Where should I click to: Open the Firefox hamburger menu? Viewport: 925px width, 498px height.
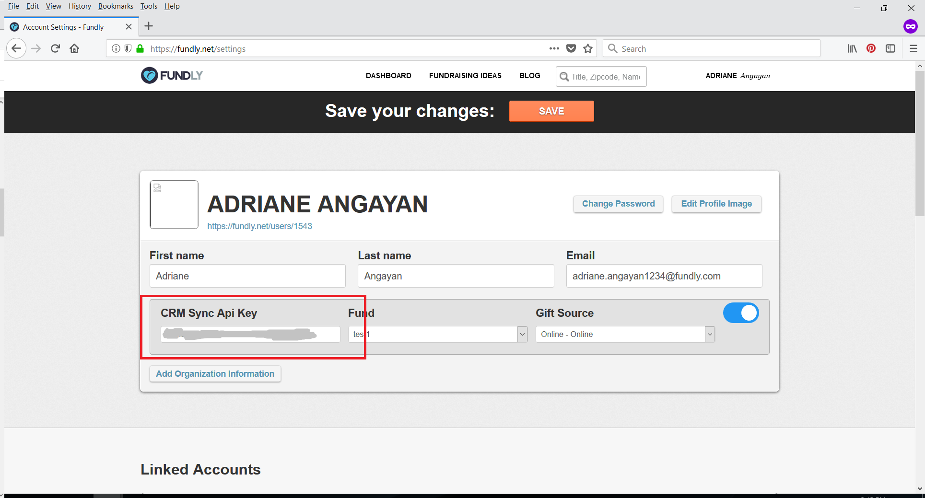coord(913,48)
